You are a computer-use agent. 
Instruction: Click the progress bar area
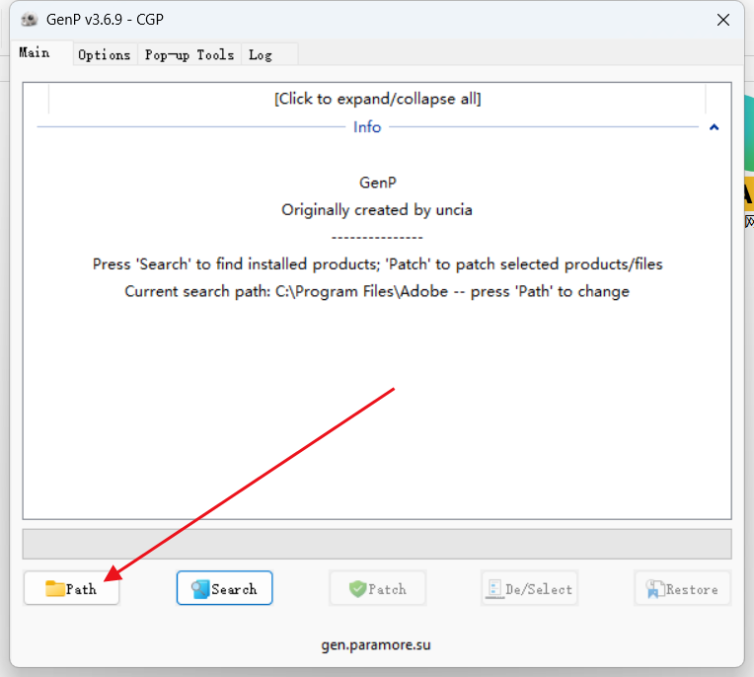(377, 544)
